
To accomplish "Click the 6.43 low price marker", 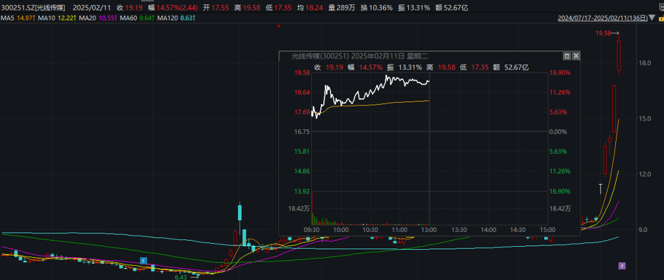I will click(181, 277).
